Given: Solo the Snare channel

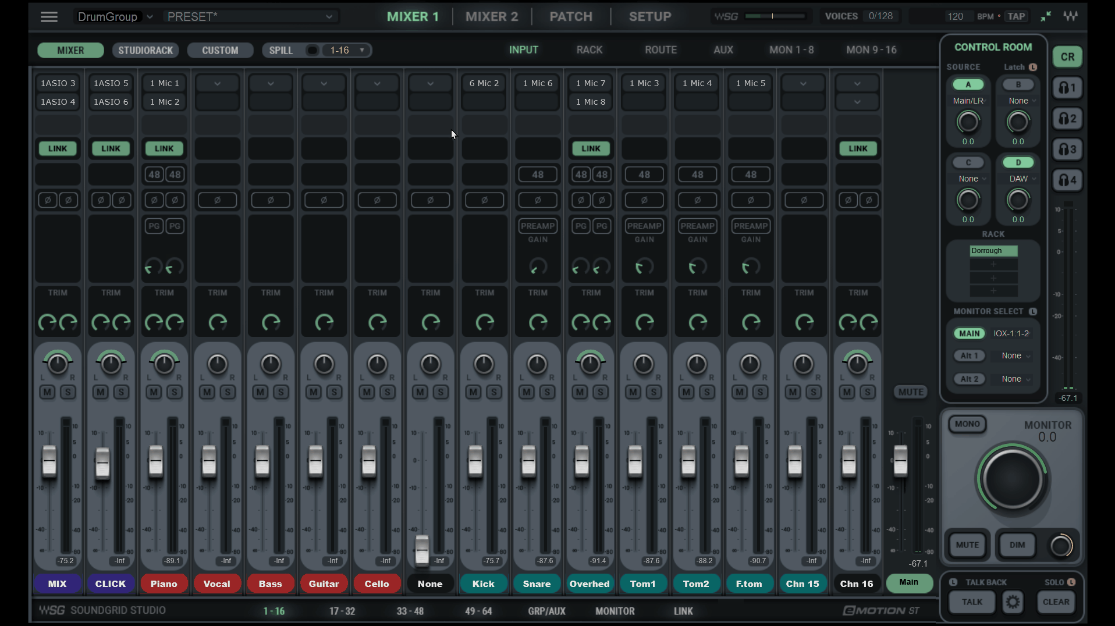Looking at the screenshot, I should point(547,392).
